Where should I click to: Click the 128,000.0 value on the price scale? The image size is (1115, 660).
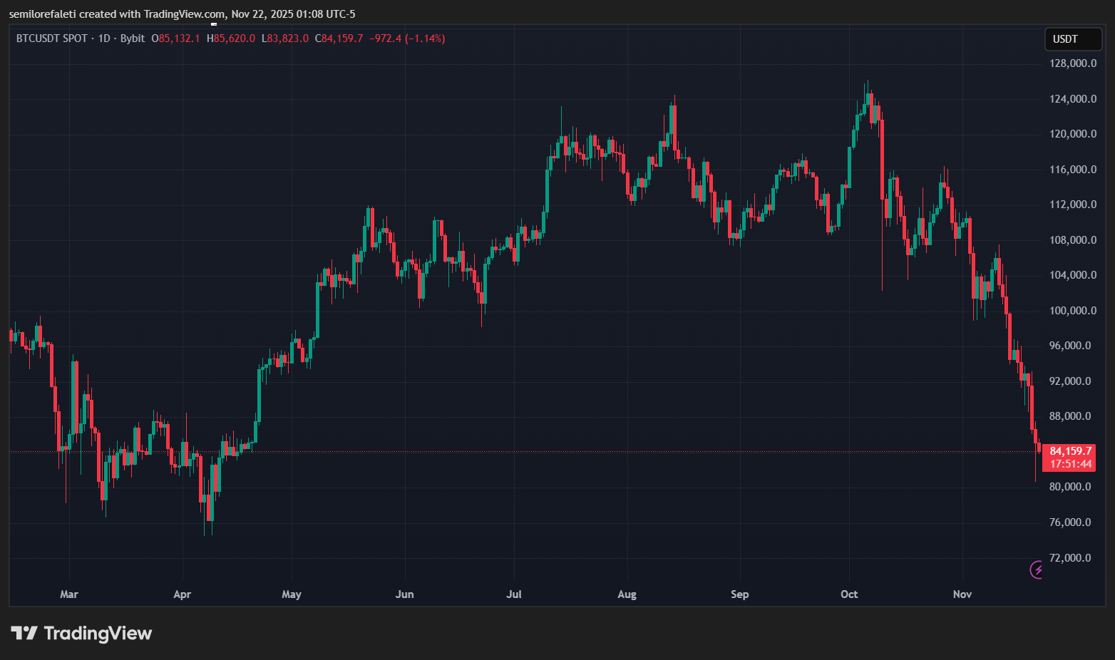(1072, 63)
